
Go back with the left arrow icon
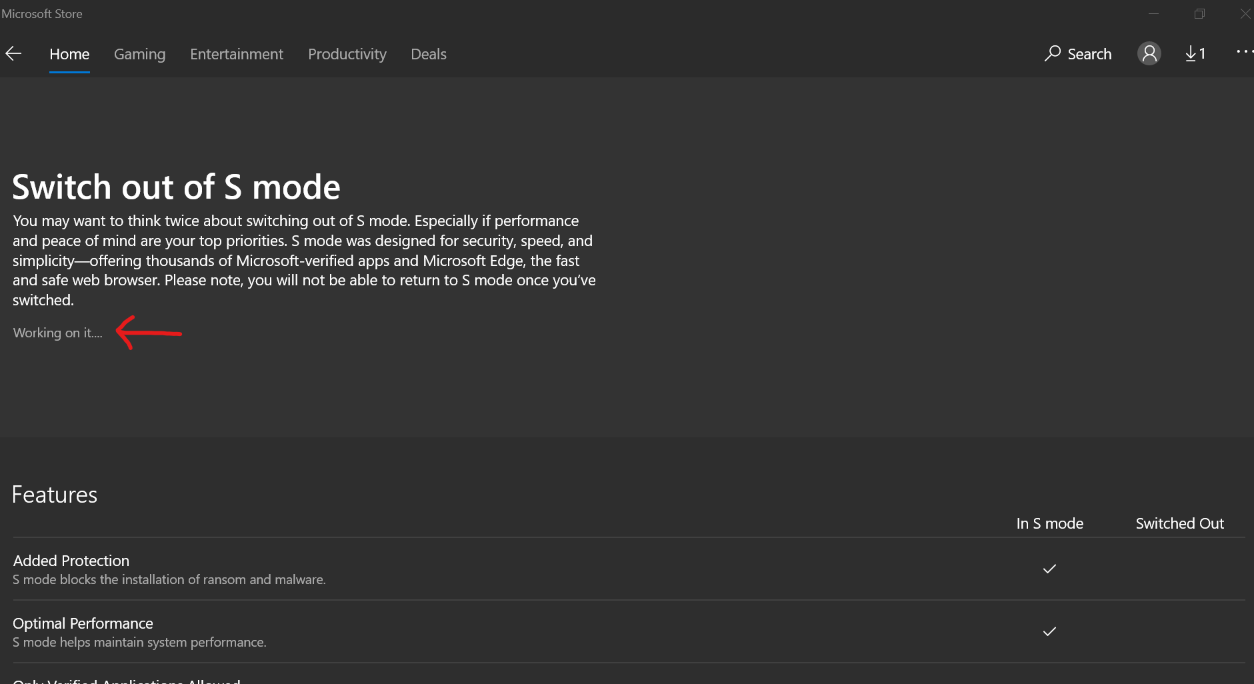[13, 54]
